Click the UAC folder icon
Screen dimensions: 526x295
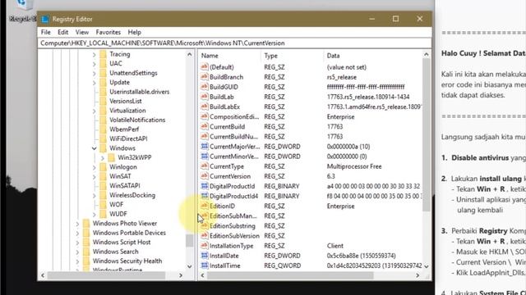104,64
